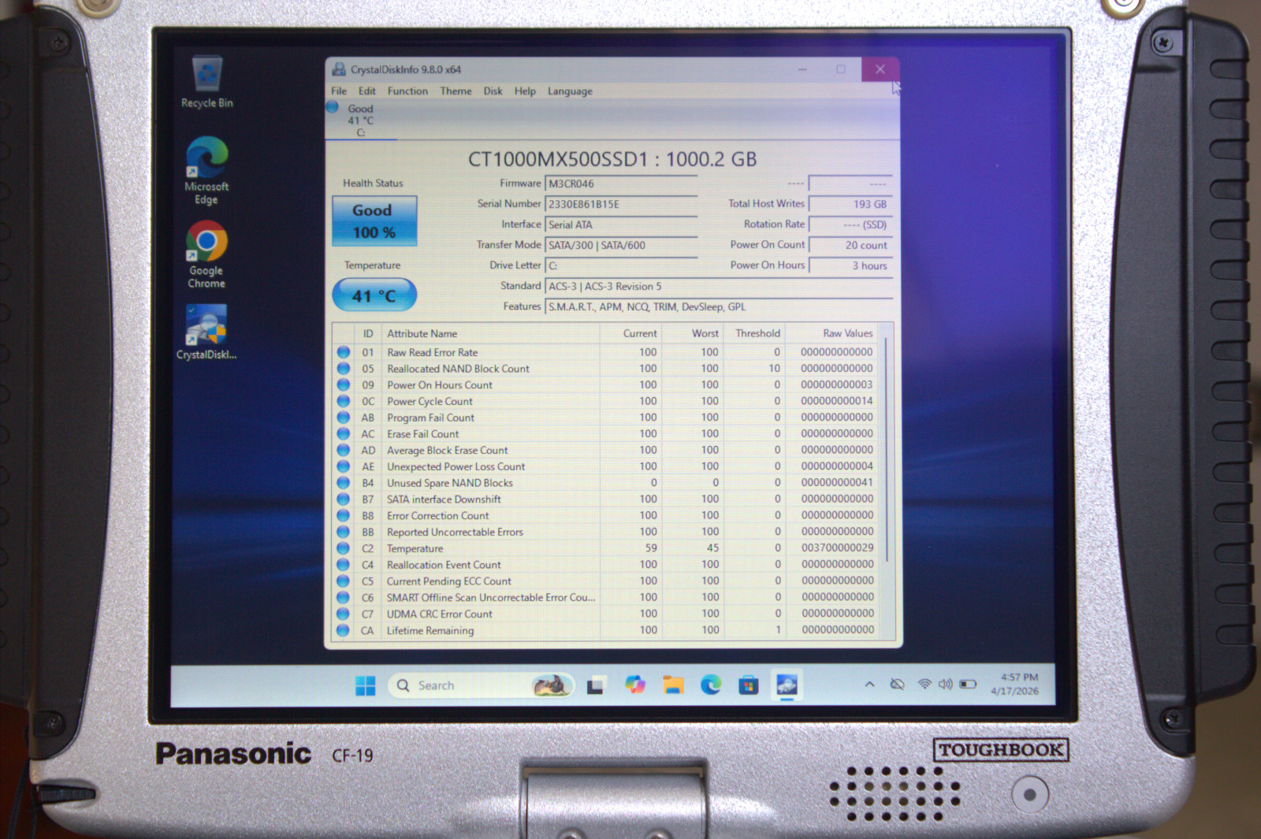The image size is (1261, 839).
Task: Open the CrystalDiskInfo desktop shortcut
Action: [x=206, y=332]
